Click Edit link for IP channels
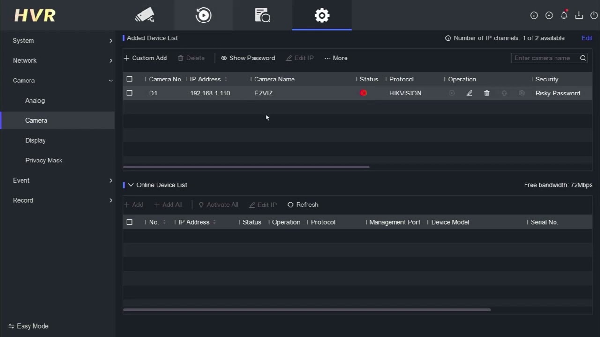 [x=587, y=38]
